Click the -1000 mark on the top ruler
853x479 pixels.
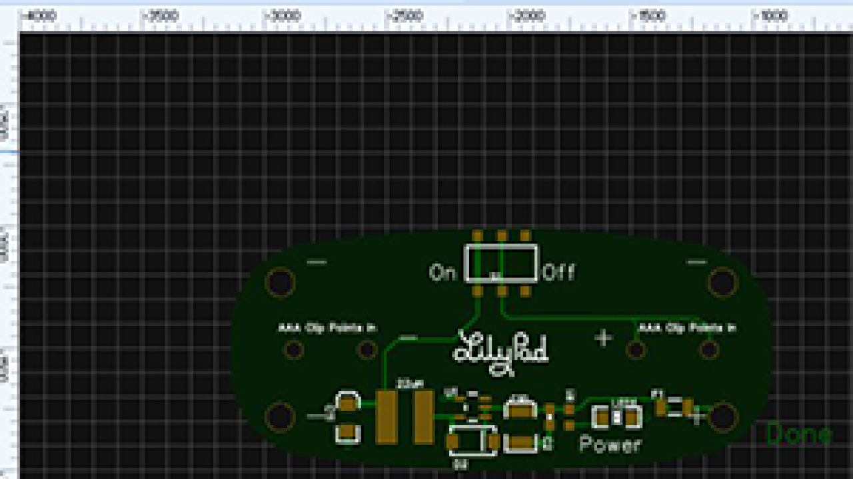[771, 16]
